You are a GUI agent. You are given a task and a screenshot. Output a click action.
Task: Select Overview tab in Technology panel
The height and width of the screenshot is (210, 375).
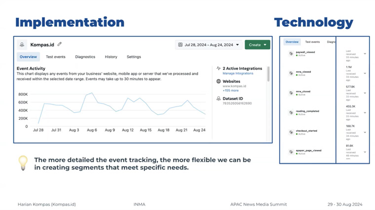click(292, 42)
